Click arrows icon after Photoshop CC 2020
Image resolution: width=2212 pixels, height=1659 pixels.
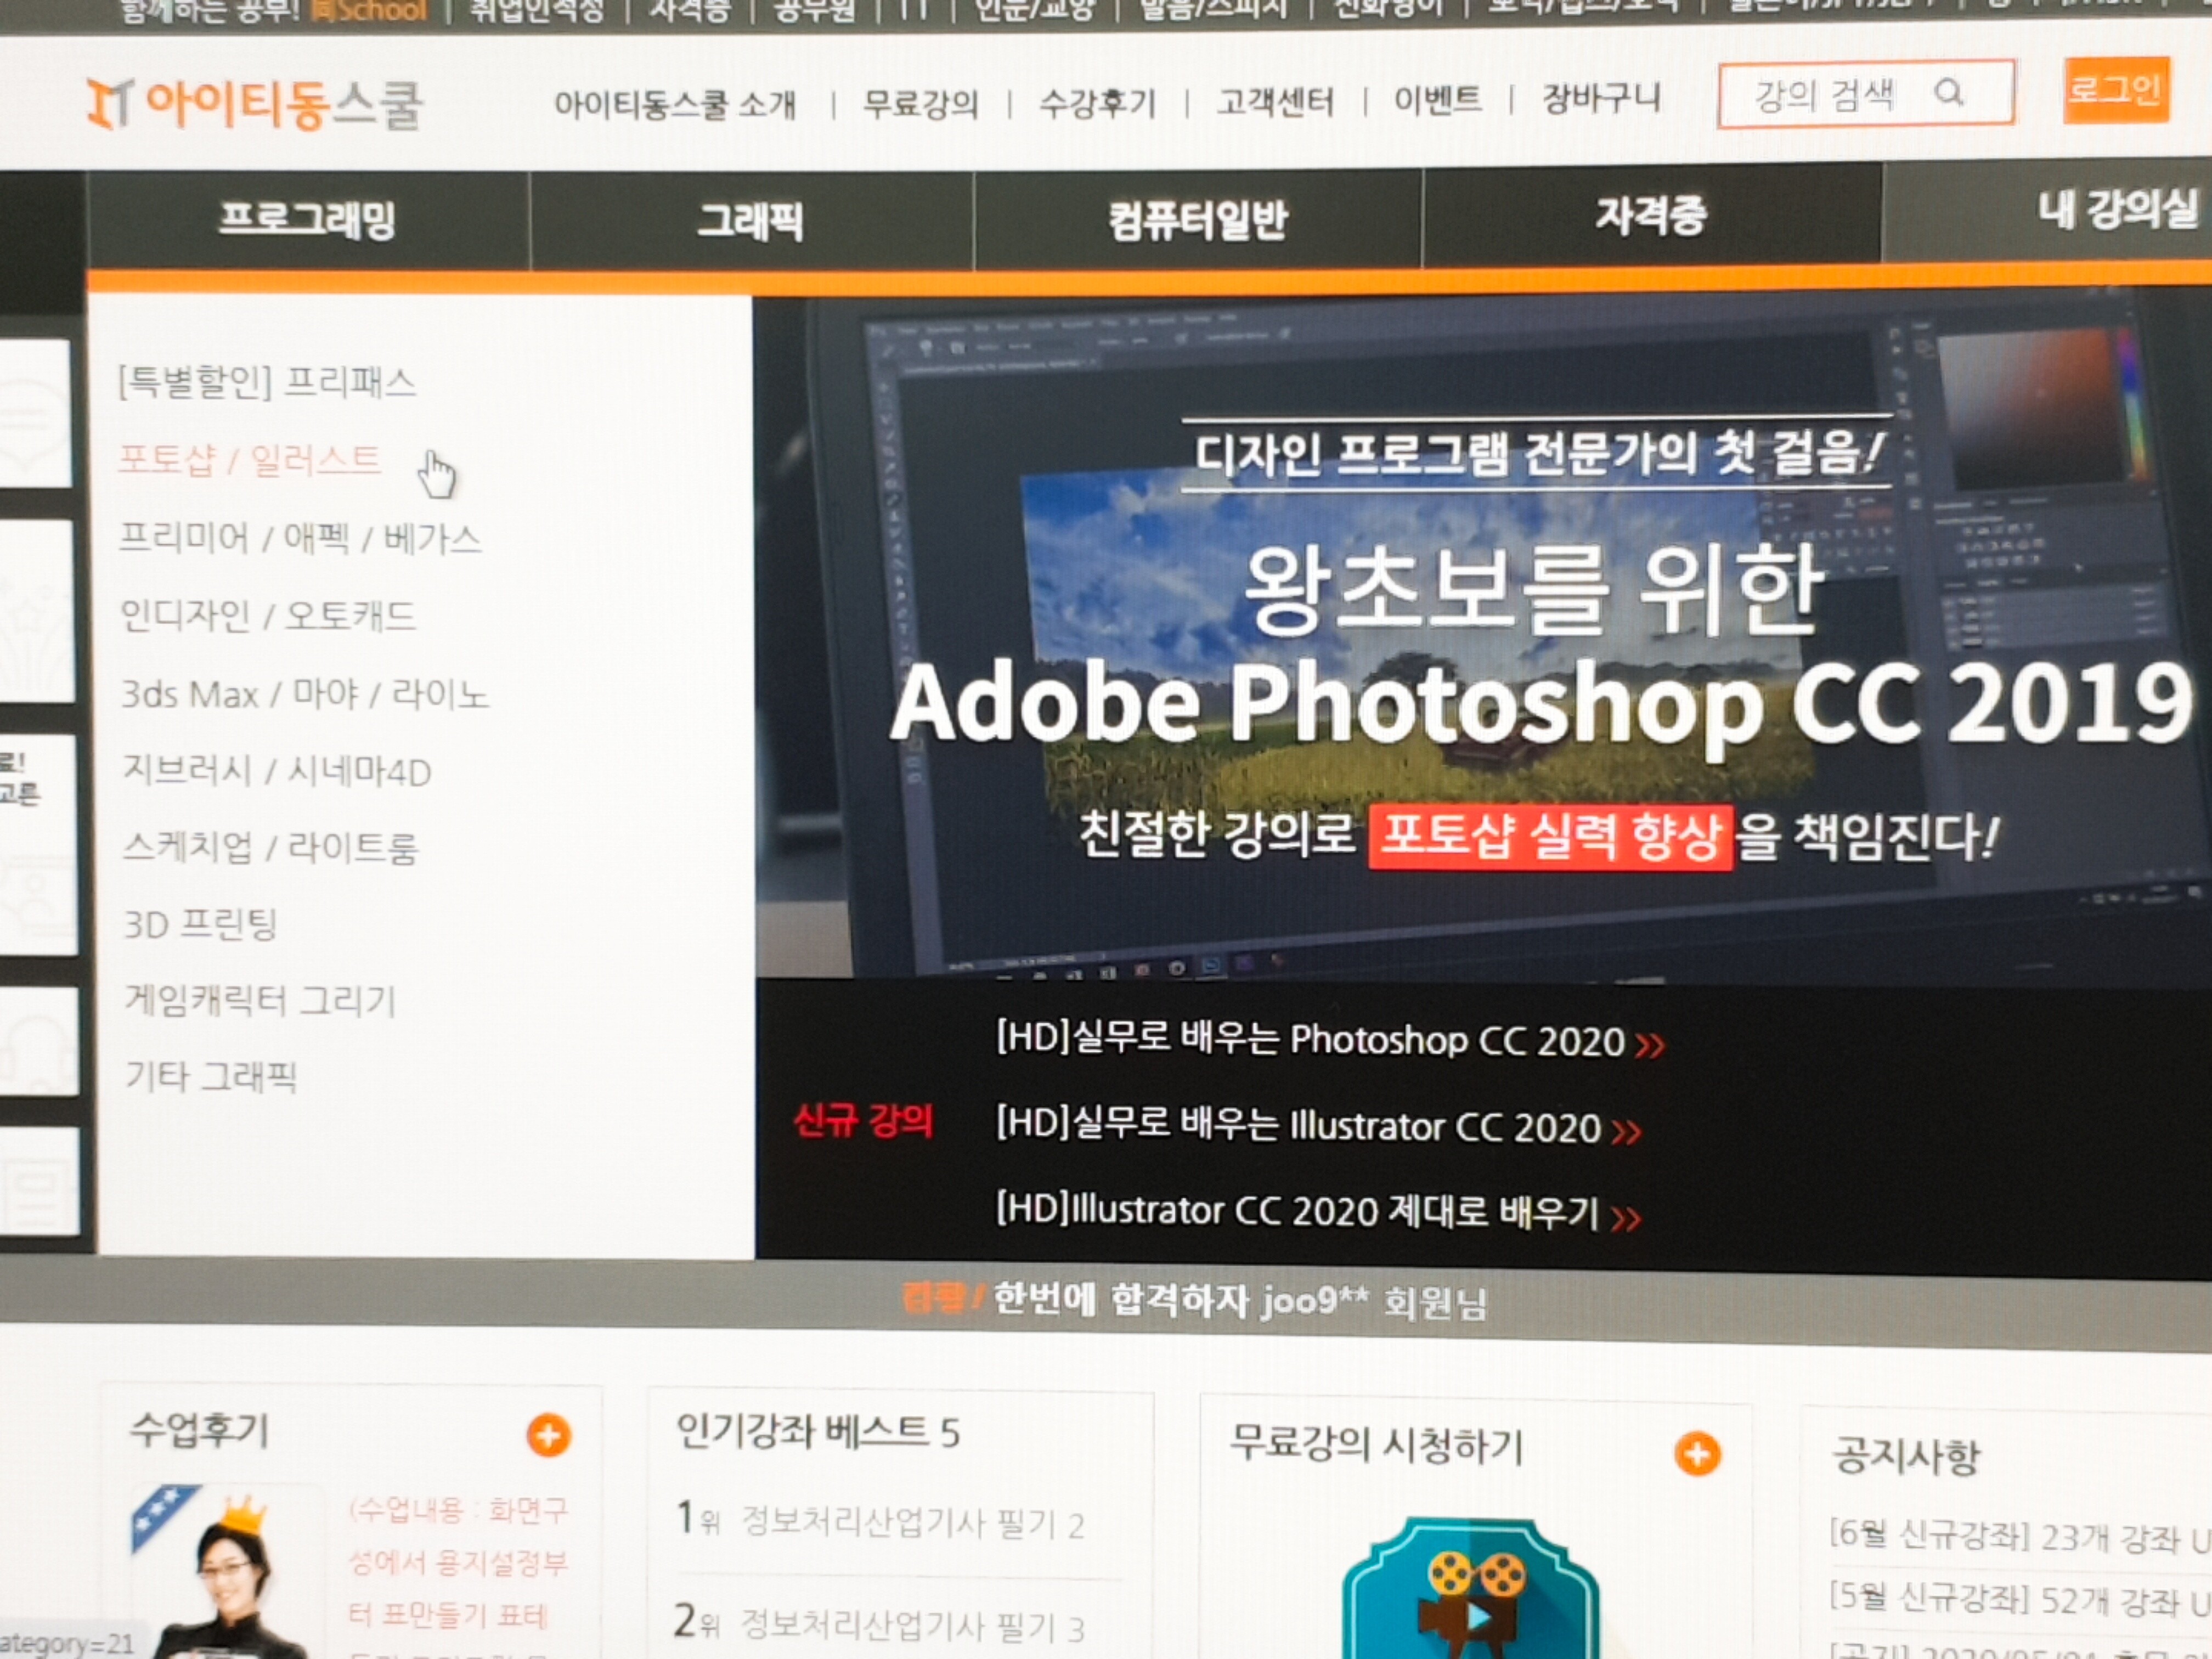coord(1650,1045)
